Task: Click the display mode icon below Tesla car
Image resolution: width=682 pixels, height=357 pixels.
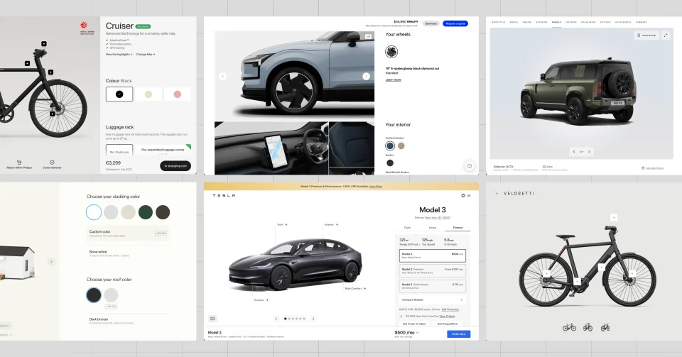Action: point(212,319)
